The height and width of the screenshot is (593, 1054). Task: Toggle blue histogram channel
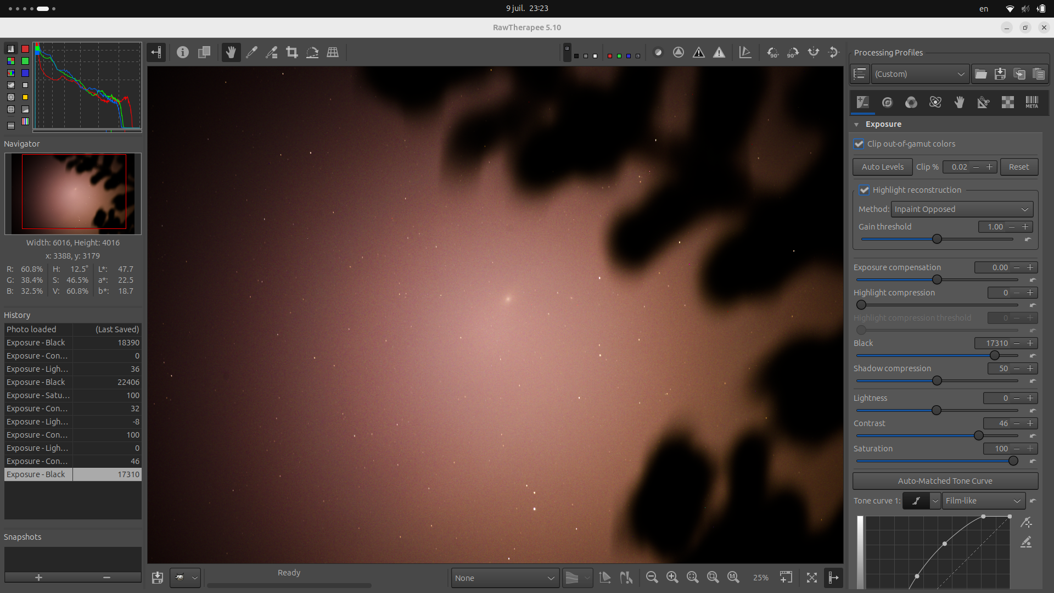pyautogui.click(x=25, y=73)
